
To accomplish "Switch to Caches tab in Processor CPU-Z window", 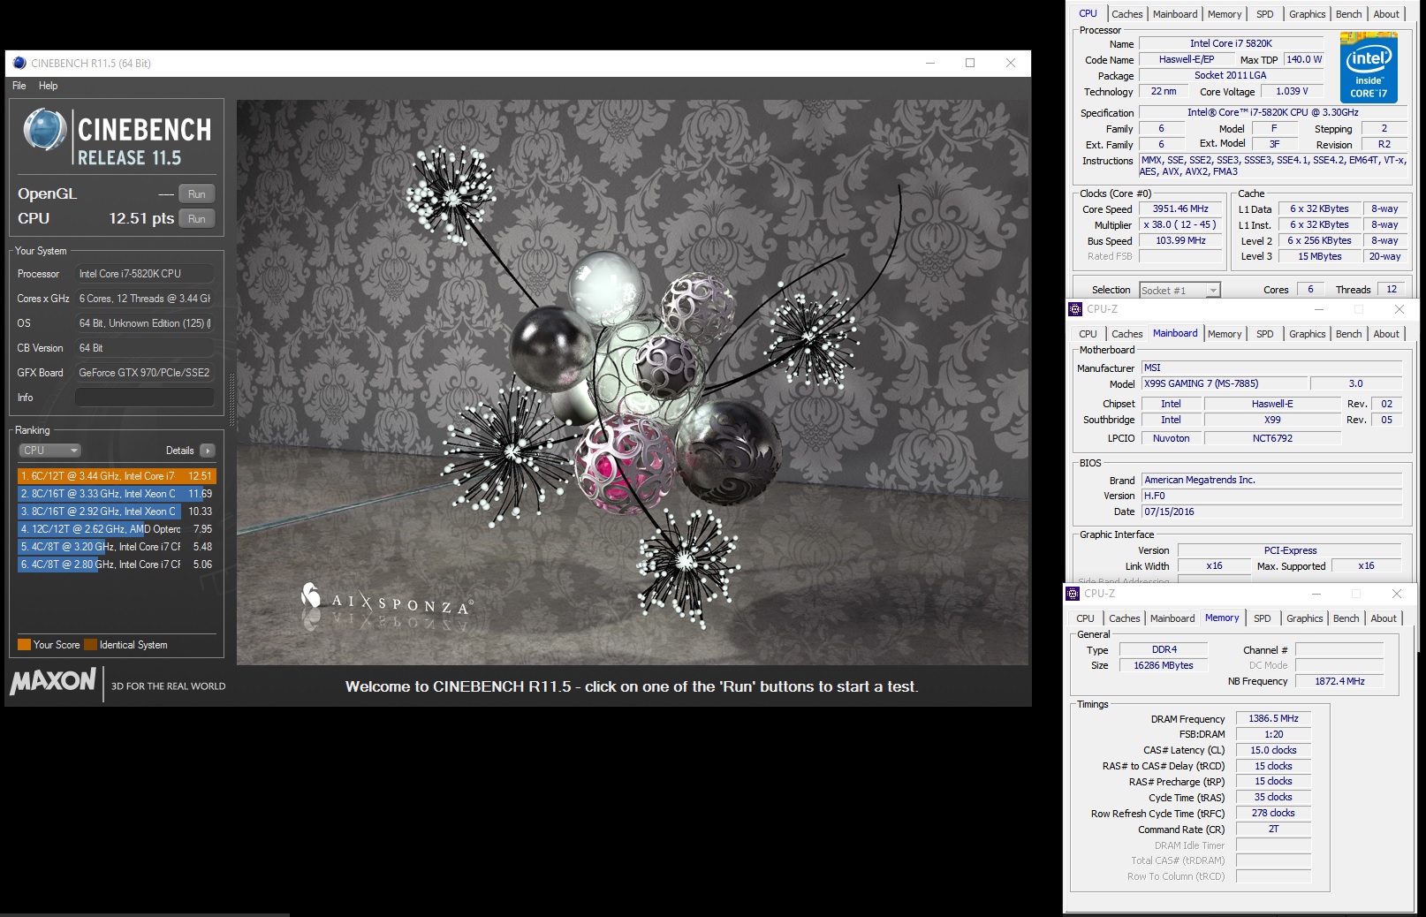I will (x=1126, y=14).
